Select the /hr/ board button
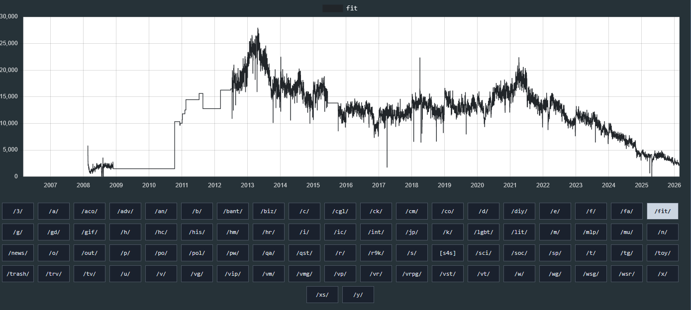The height and width of the screenshot is (310, 691). coord(269,232)
